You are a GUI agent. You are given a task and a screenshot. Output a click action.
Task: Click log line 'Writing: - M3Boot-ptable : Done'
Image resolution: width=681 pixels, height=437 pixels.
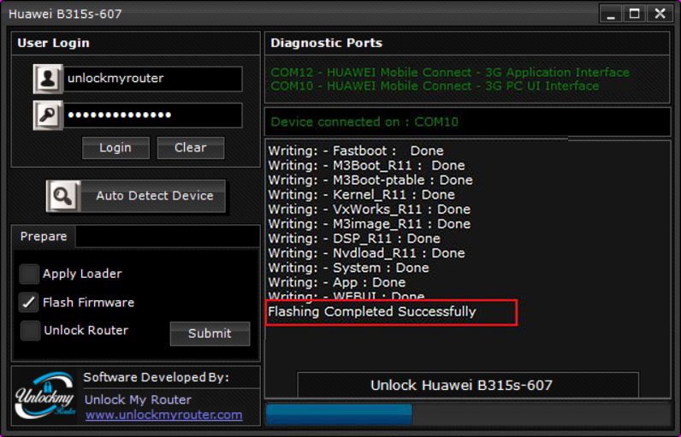370,180
